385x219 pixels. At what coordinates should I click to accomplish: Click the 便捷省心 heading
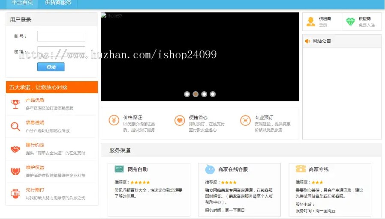coord(198,118)
